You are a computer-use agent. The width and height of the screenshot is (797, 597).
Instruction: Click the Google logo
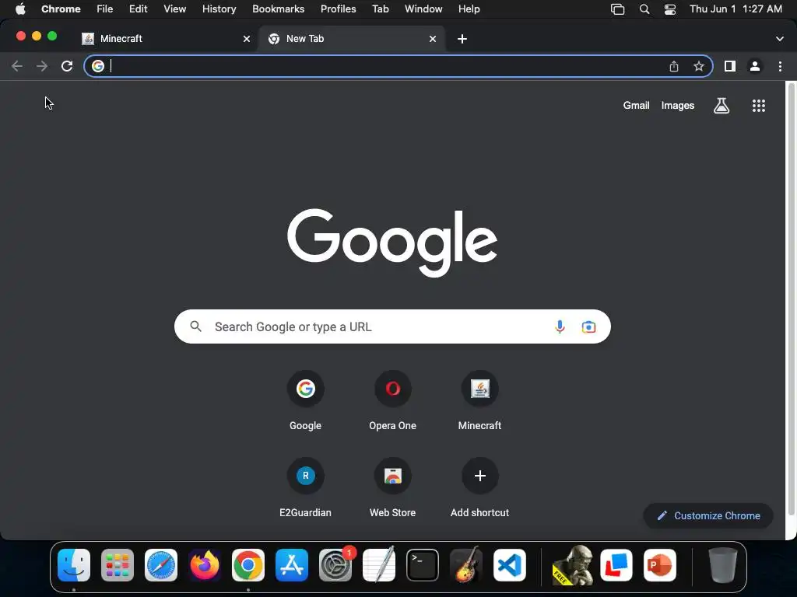(x=392, y=243)
